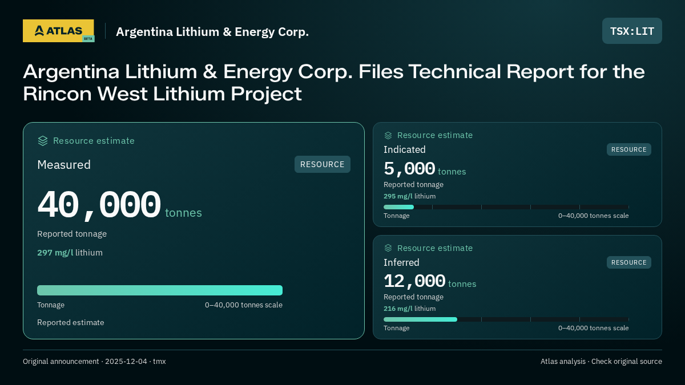Click the 5,000 tonnes value

coord(425,169)
